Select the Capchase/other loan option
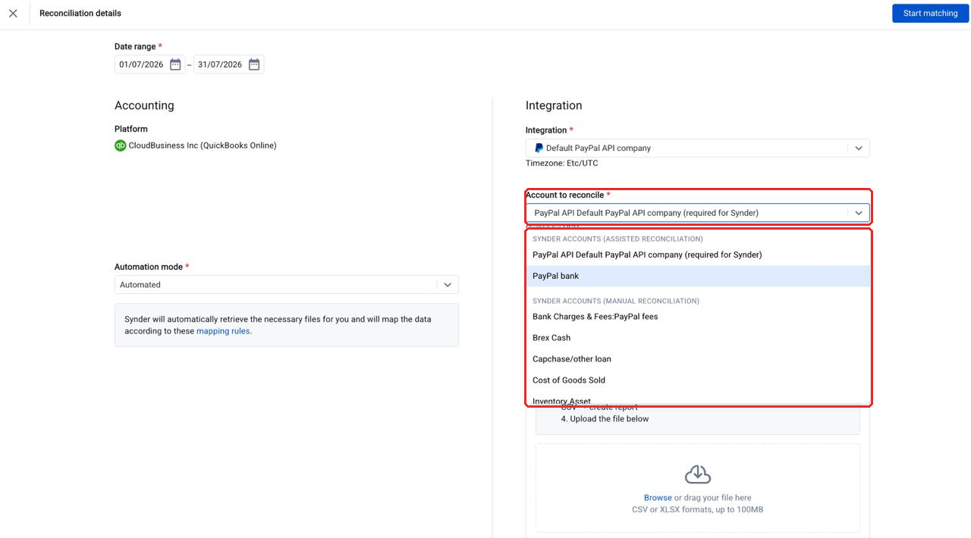Image resolution: width=971 pixels, height=538 pixels. point(698,359)
